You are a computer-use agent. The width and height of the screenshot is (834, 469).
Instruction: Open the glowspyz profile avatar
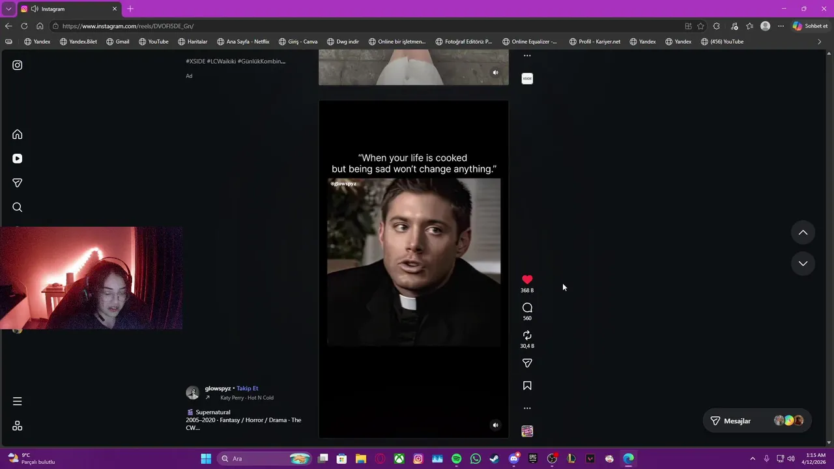click(192, 392)
